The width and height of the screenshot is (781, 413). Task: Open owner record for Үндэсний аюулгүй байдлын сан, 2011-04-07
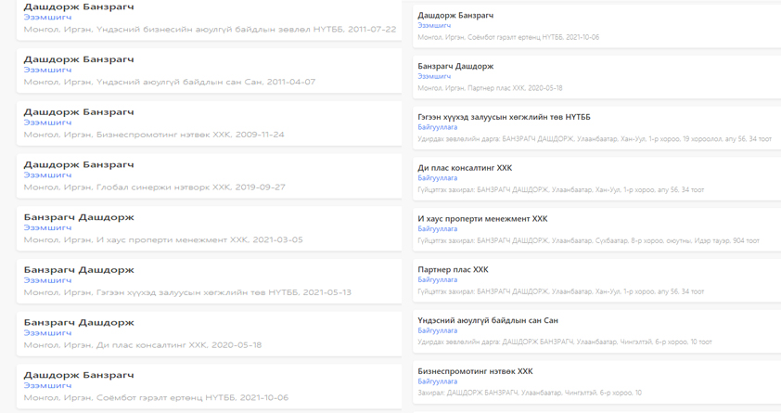click(79, 59)
